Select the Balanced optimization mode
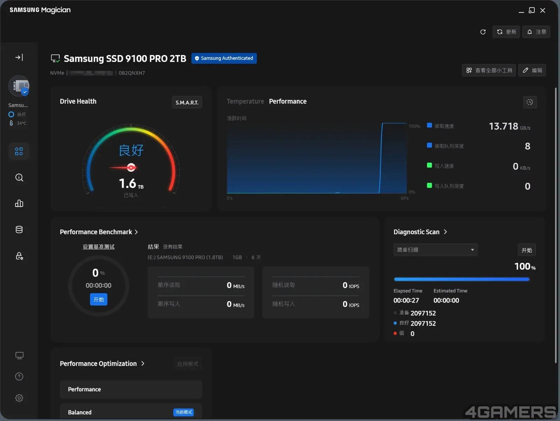The image size is (560, 421). click(131, 412)
